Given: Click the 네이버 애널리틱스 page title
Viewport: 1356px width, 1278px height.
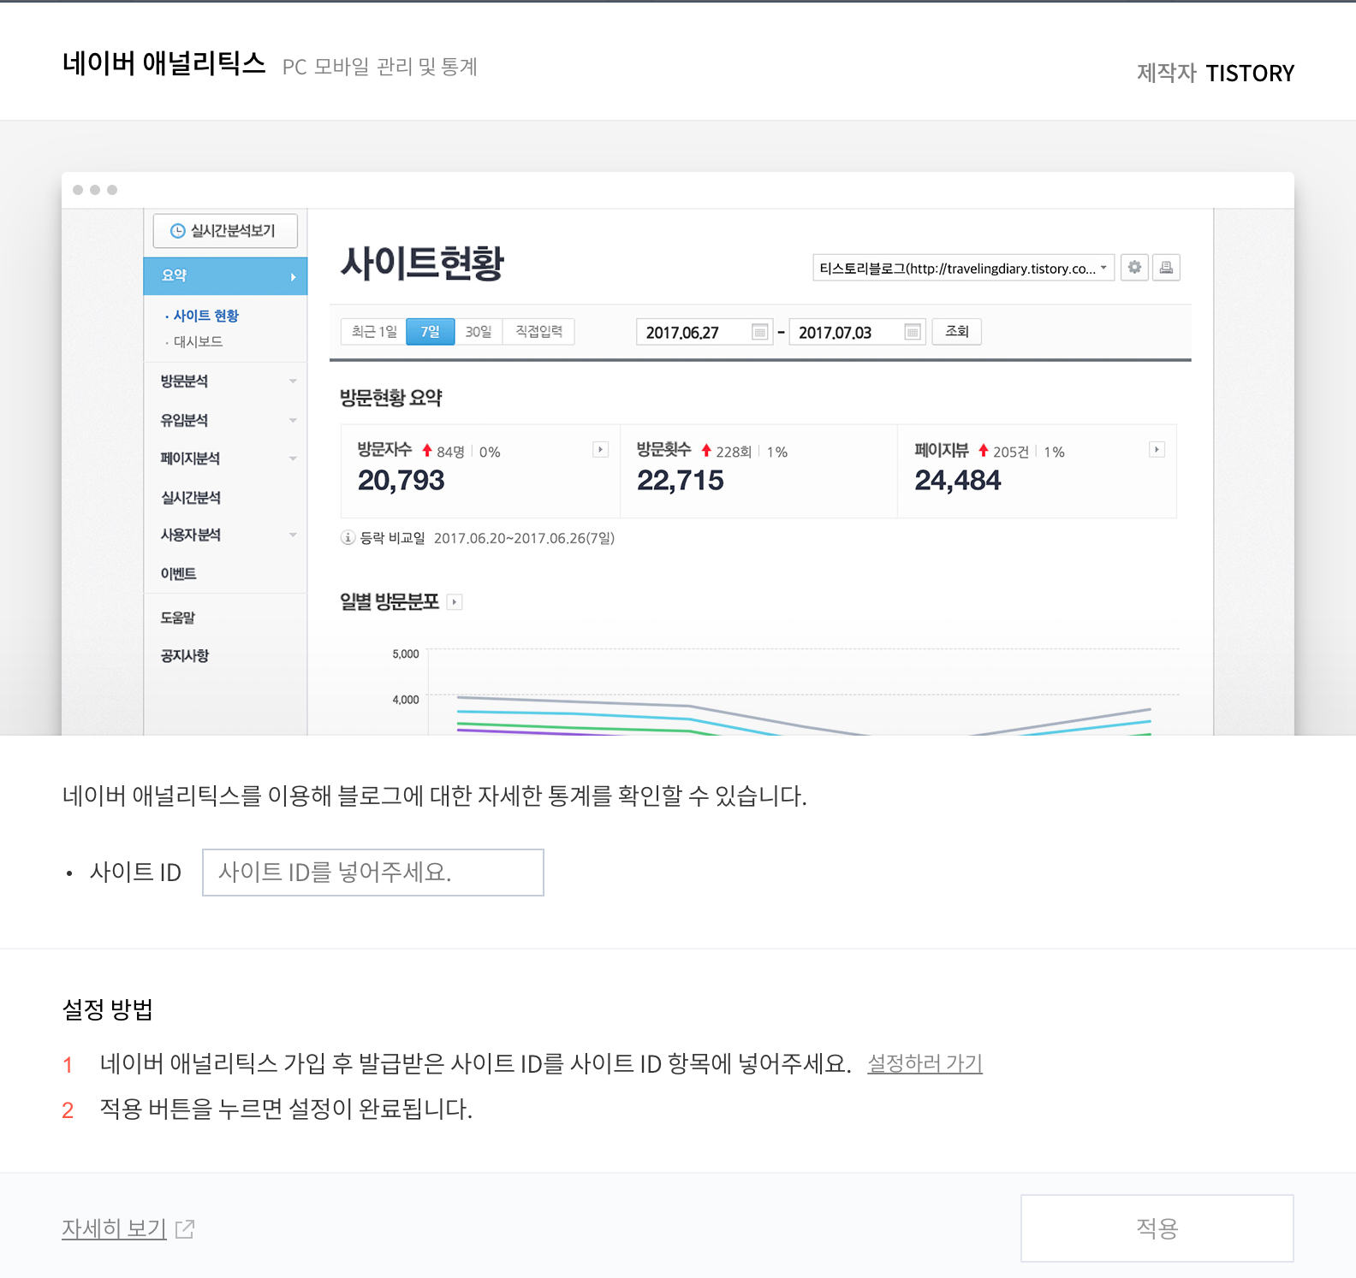Looking at the screenshot, I should (164, 63).
